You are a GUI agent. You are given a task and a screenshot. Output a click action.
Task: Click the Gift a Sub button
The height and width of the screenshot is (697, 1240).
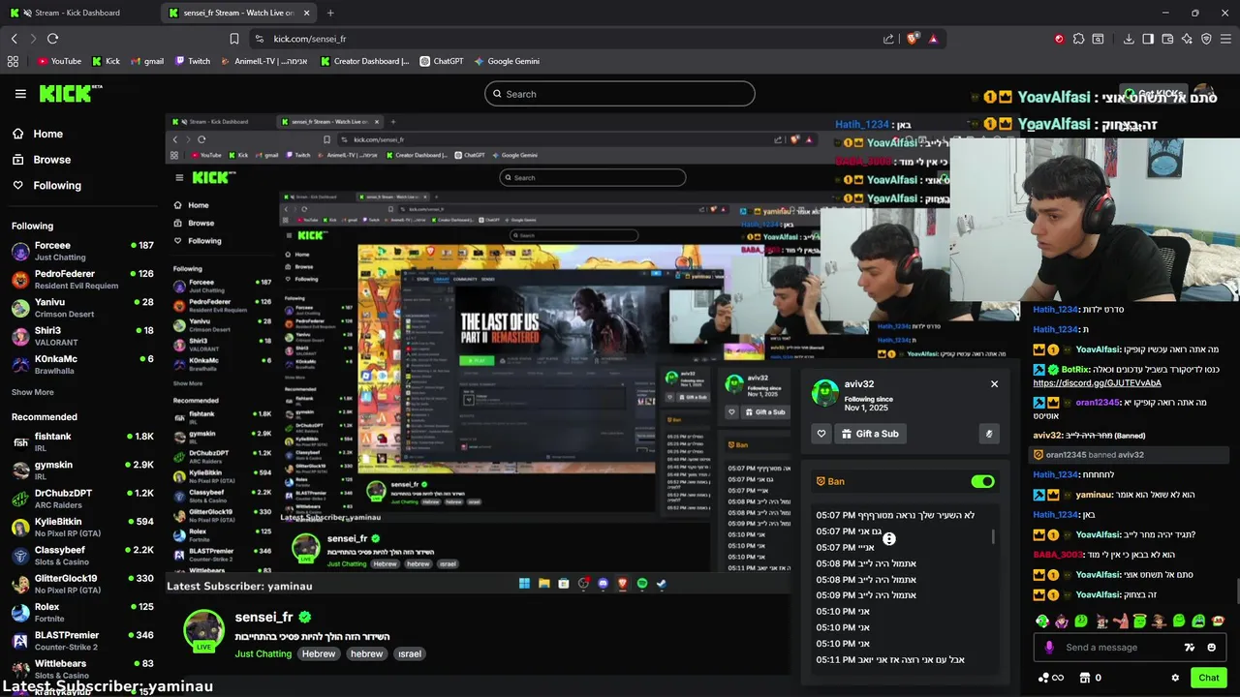click(x=869, y=434)
